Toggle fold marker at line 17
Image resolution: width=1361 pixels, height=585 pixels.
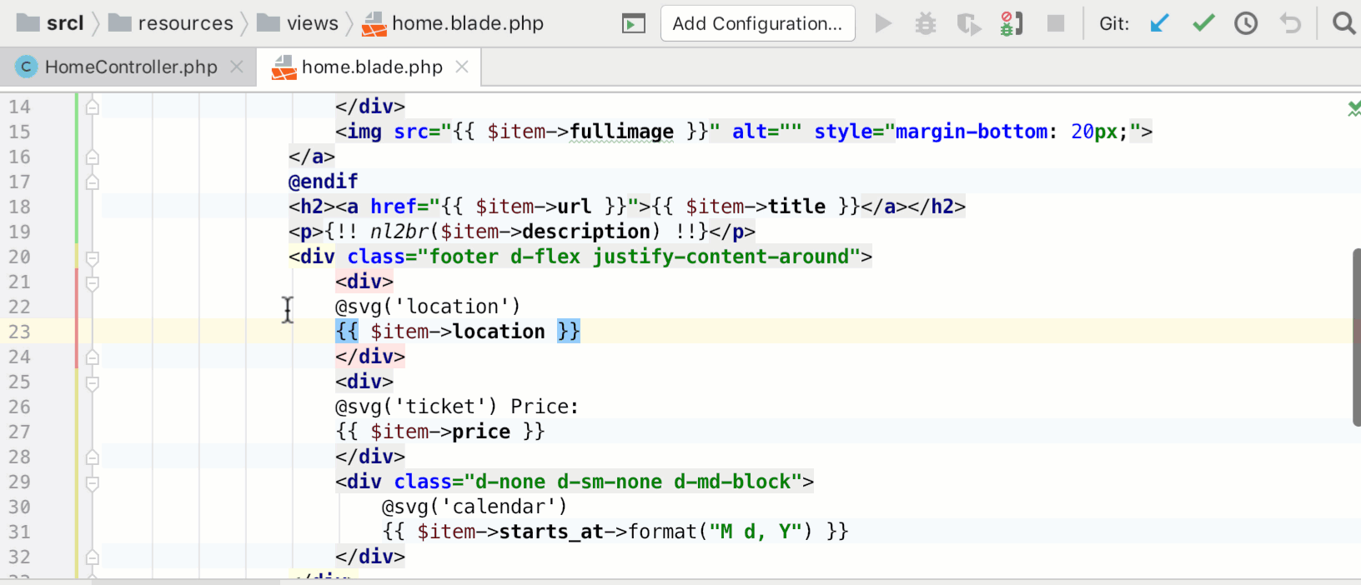click(x=93, y=182)
